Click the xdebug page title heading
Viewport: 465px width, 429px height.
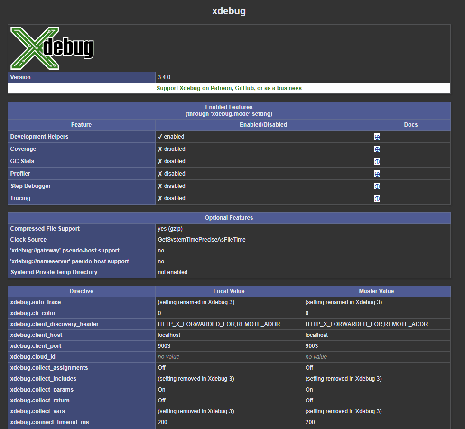[x=229, y=11]
